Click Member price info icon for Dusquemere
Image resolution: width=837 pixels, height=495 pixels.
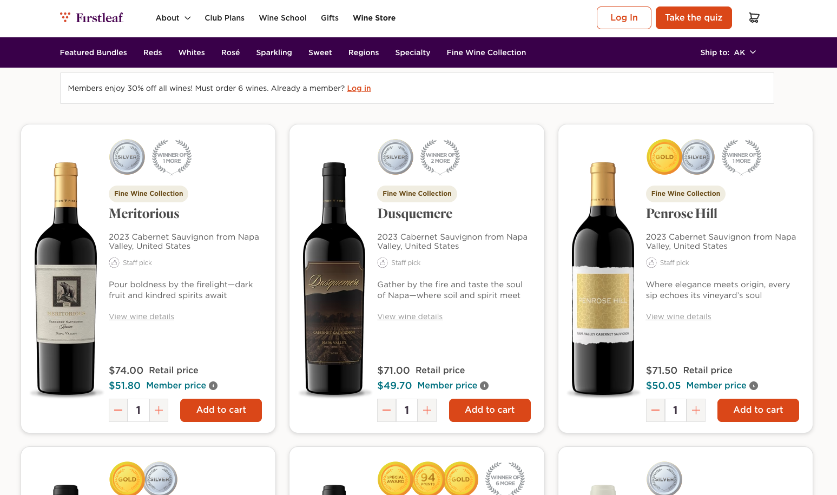[484, 386]
